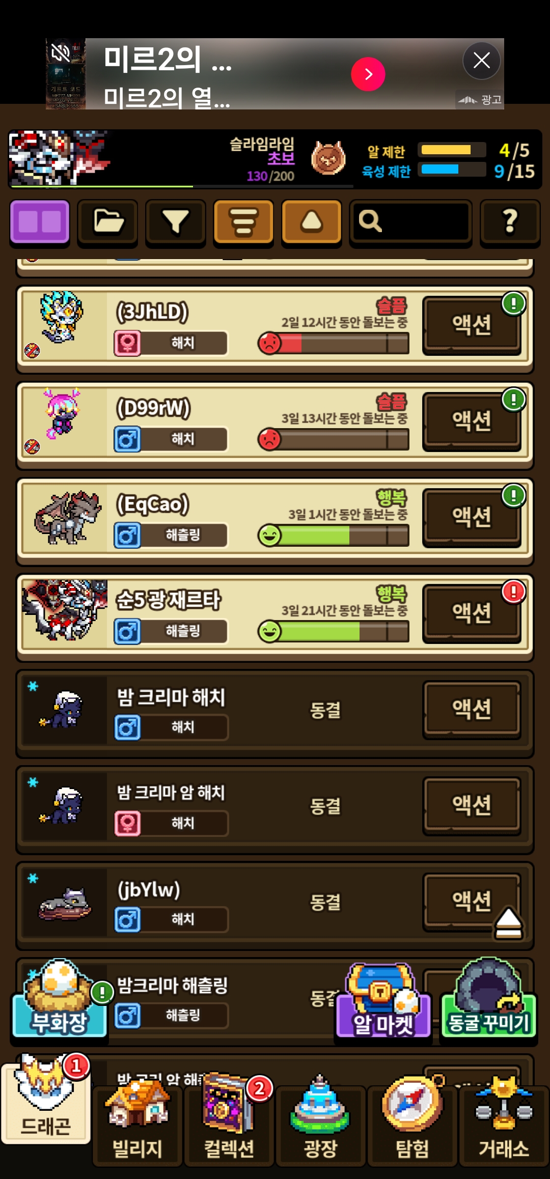
Task: Open the folder icon in toolbar
Action: coord(107,222)
